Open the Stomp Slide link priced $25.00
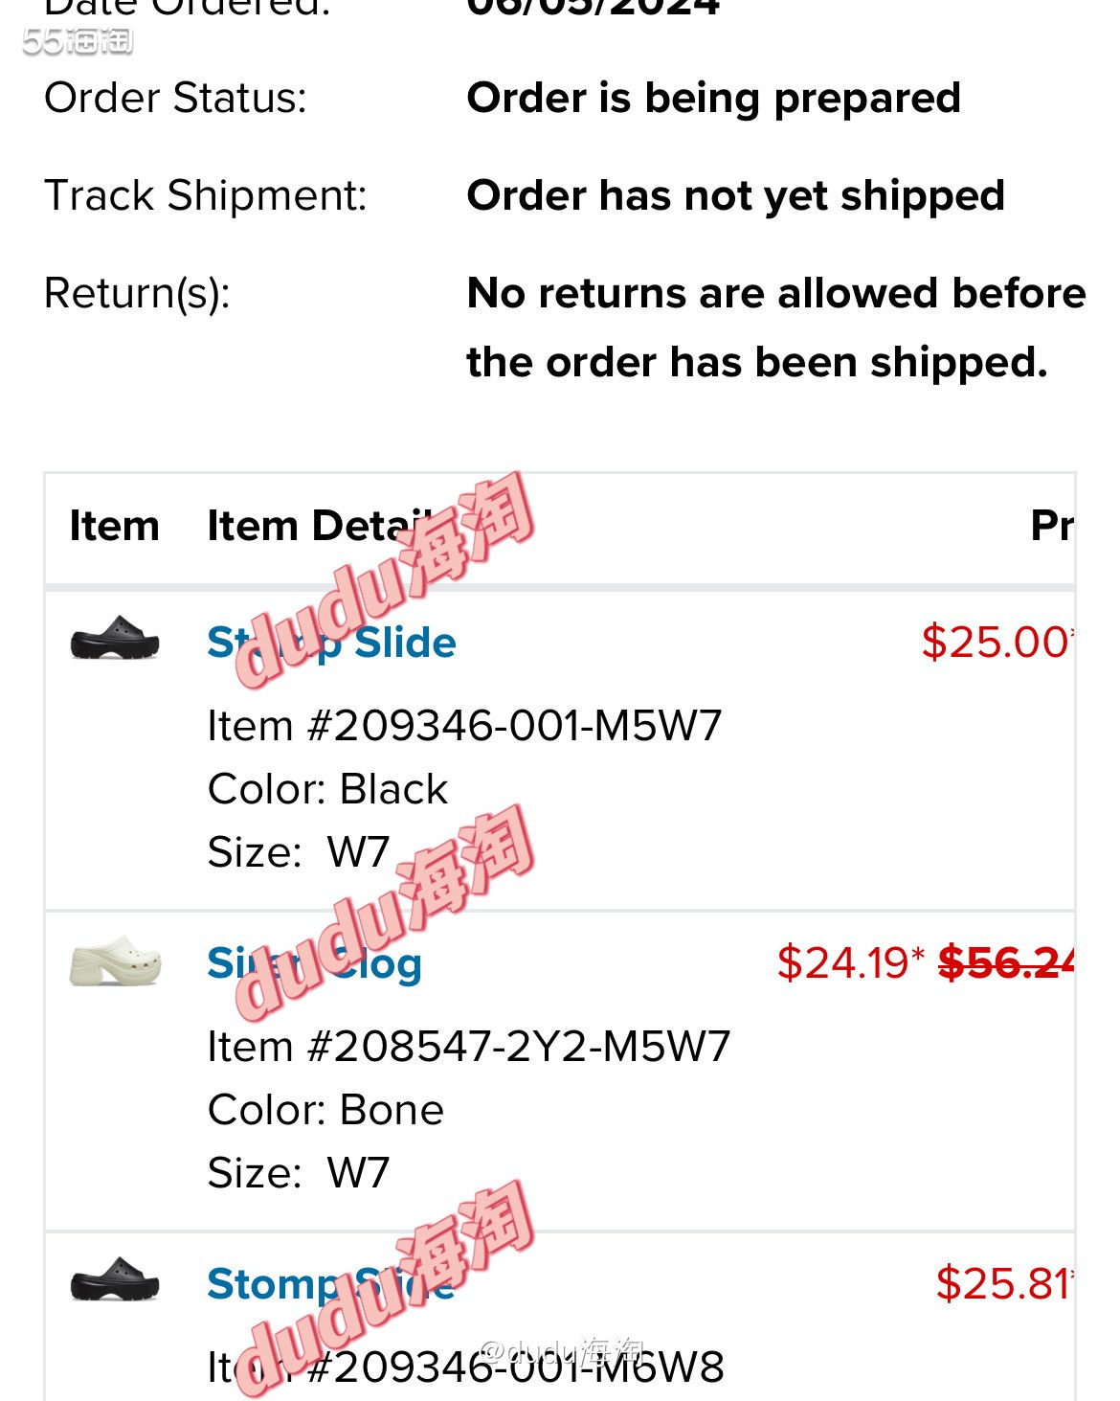 click(x=331, y=643)
